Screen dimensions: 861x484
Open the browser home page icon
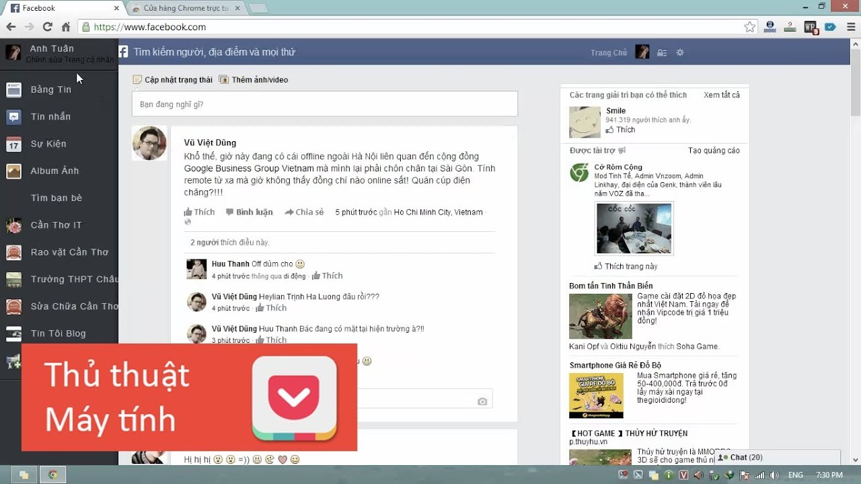coord(66,27)
